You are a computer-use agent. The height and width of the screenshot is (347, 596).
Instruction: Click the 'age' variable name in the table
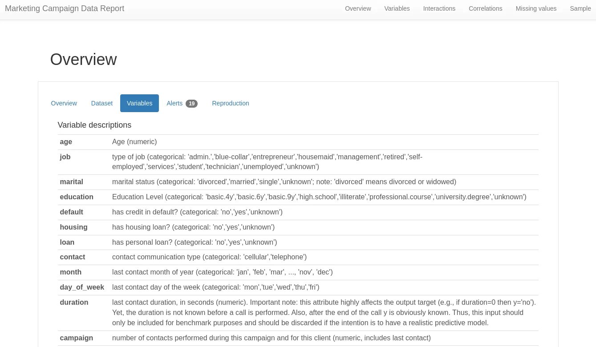pyautogui.click(x=66, y=142)
